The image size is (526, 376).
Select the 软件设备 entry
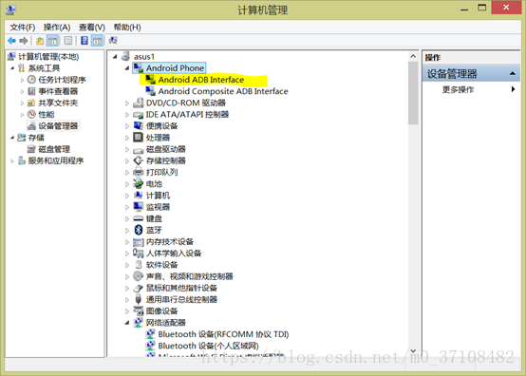pos(161,265)
